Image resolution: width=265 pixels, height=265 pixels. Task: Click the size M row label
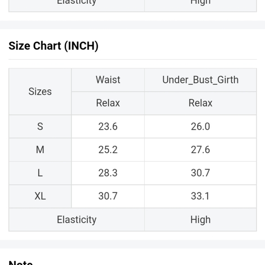[x=40, y=150]
